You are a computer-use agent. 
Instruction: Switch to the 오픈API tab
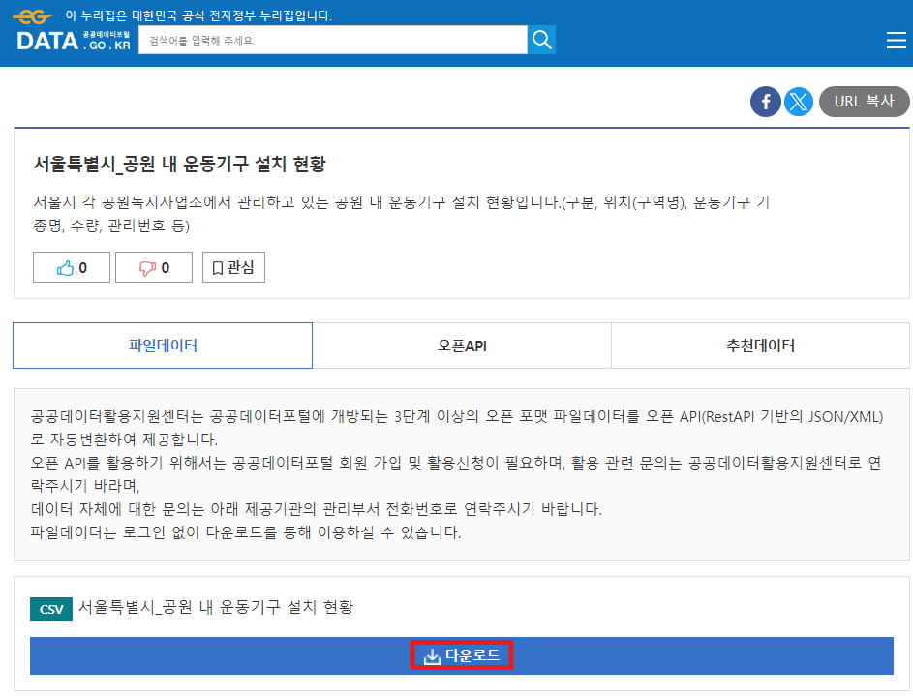pyautogui.click(x=462, y=346)
